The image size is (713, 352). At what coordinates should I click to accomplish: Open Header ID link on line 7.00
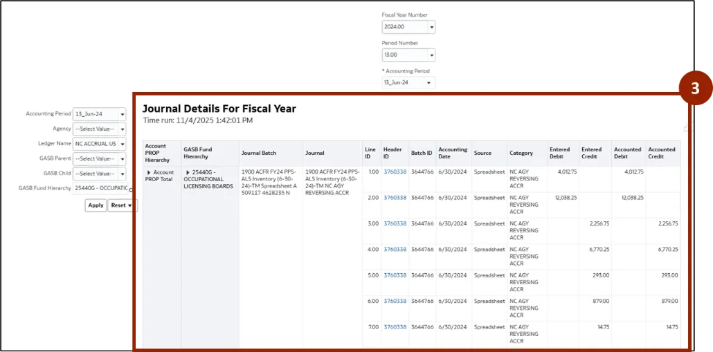pyautogui.click(x=395, y=327)
